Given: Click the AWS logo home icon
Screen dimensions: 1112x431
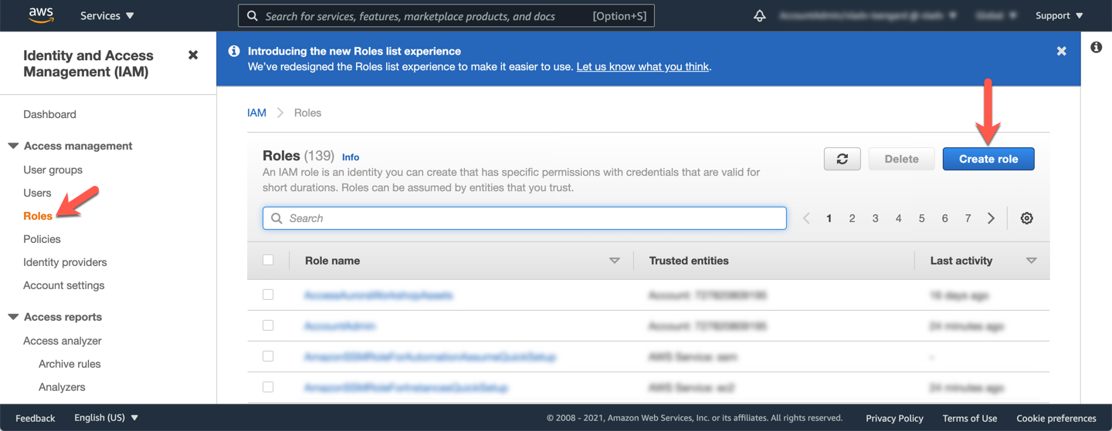Looking at the screenshot, I should point(40,15).
